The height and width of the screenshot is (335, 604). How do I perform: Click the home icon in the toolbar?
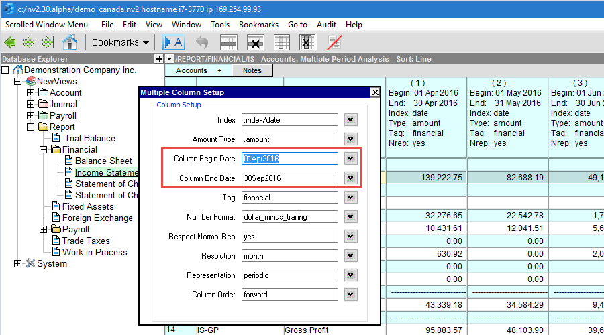(x=69, y=42)
